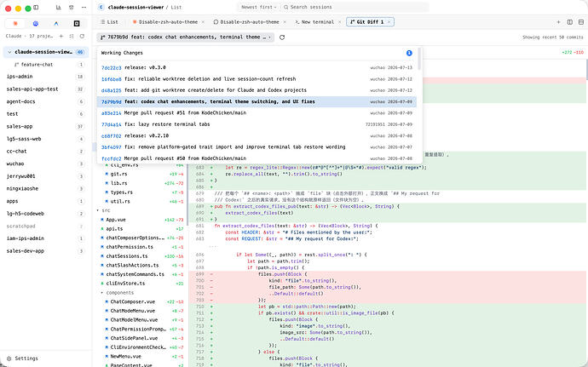Select the blue swirl provider icon
The image size is (588, 367).
36,23
